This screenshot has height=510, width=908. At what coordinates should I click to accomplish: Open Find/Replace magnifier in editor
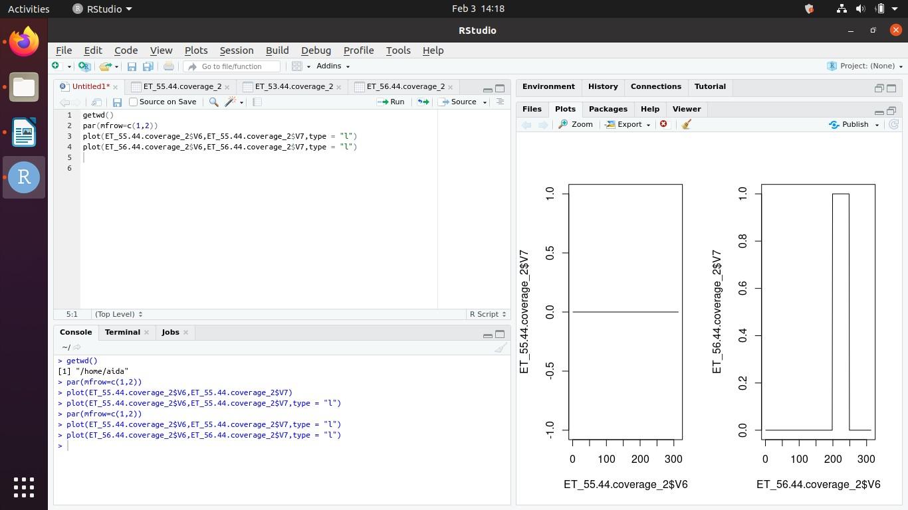[213, 102]
